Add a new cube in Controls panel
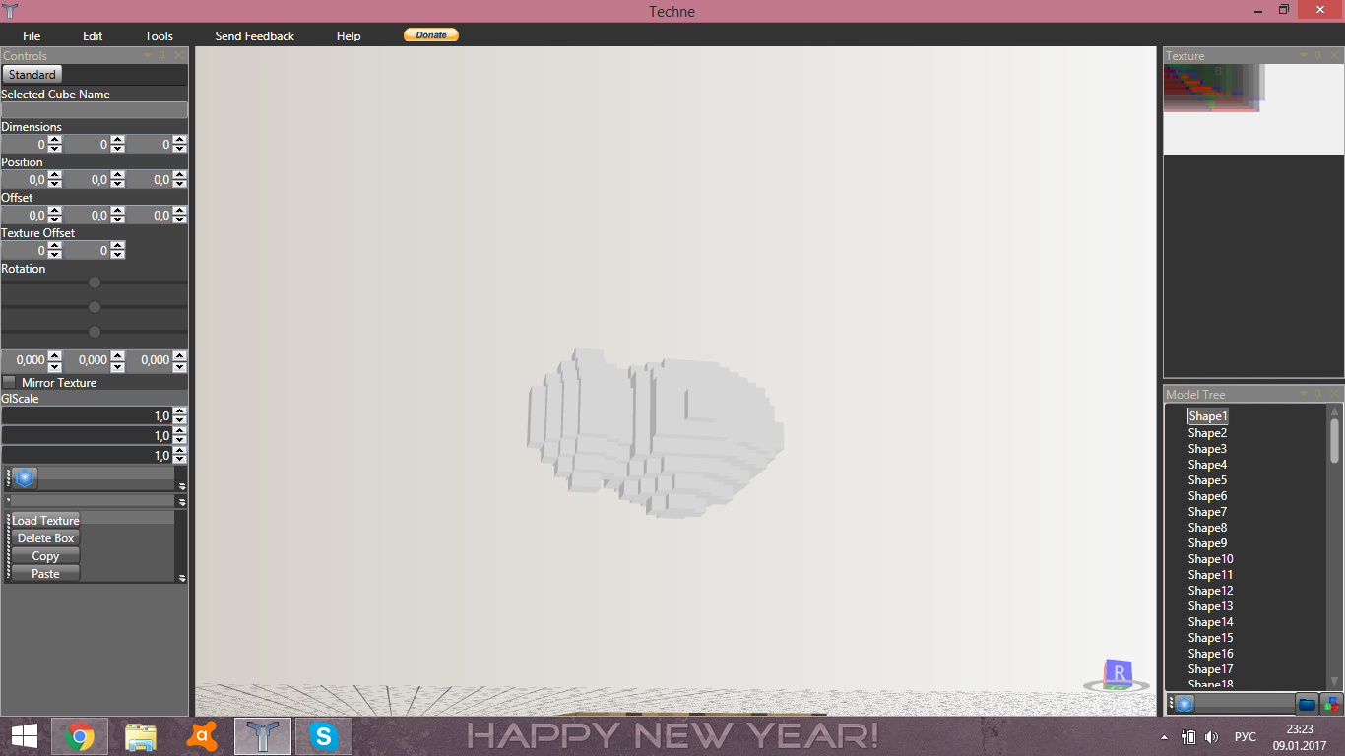 click(x=25, y=478)
